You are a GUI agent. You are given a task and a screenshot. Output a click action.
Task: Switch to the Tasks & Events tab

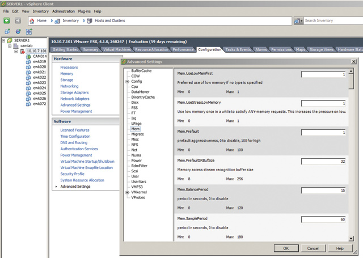point(238,49)
